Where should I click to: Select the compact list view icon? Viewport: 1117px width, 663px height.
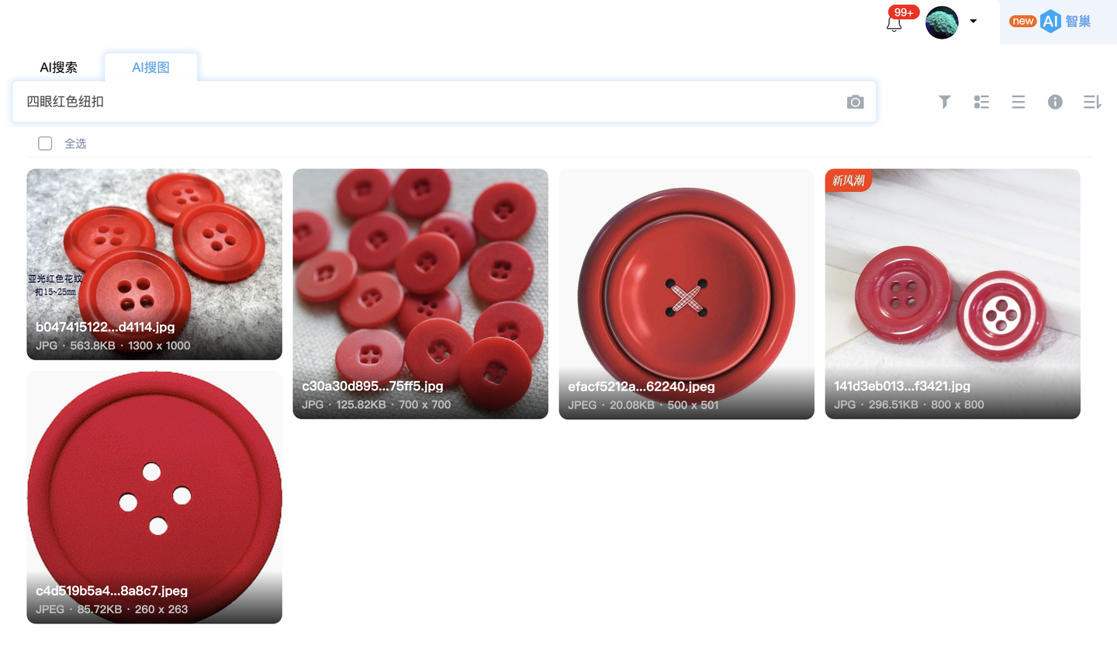pos(1018,102)
